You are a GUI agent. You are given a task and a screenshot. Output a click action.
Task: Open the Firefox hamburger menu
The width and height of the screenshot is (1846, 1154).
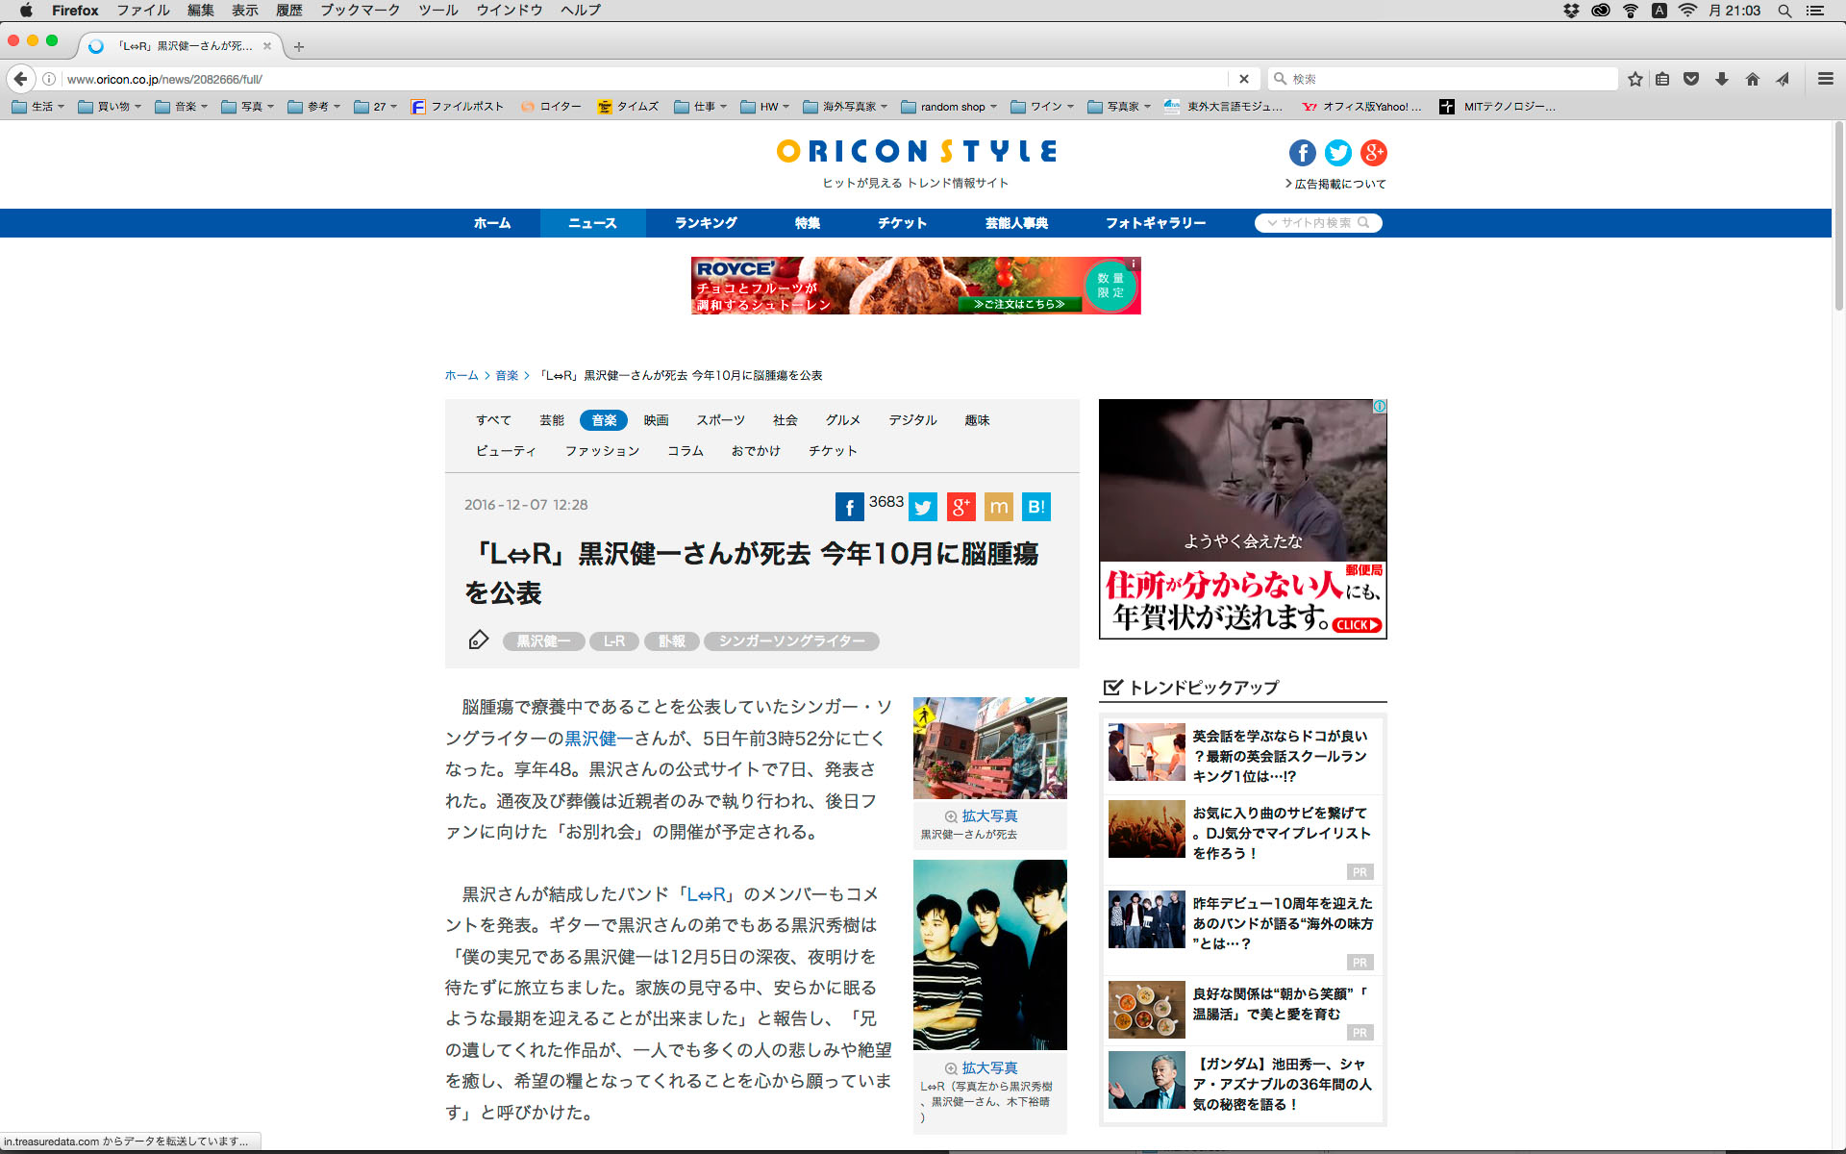point(1825,79)
